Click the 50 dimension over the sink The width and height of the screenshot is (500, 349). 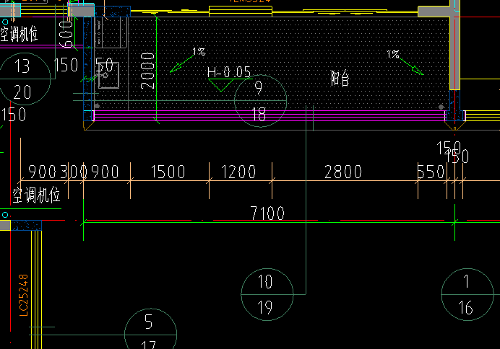coord(104,65)
